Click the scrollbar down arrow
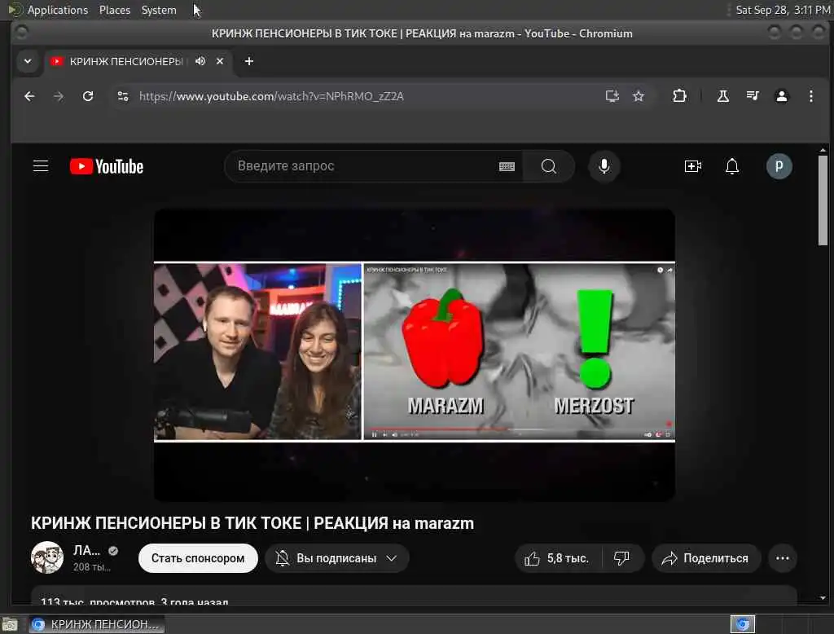834x634 pixels. tap(823, 598)
